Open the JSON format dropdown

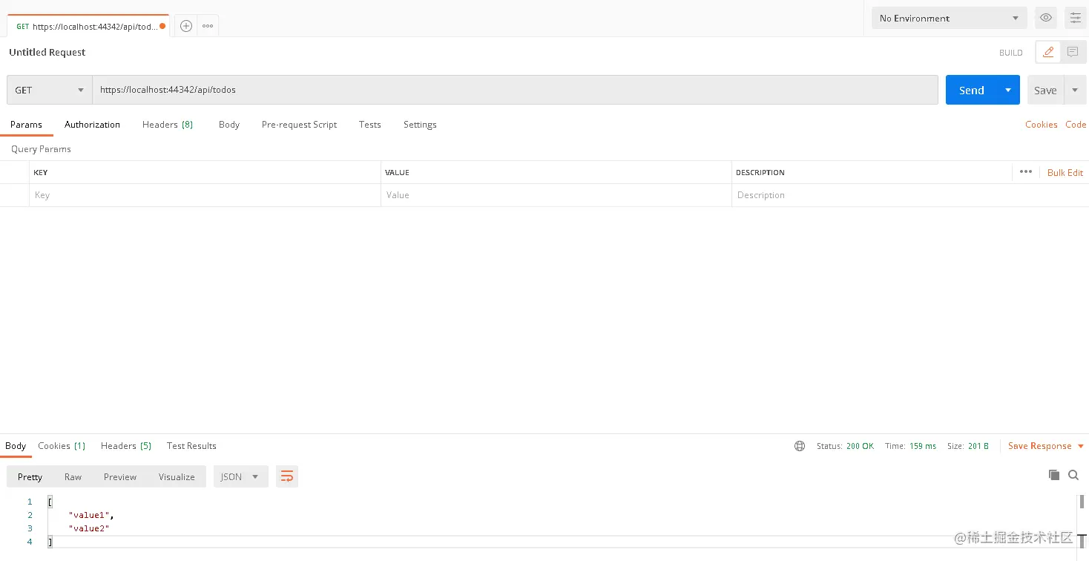240,476
